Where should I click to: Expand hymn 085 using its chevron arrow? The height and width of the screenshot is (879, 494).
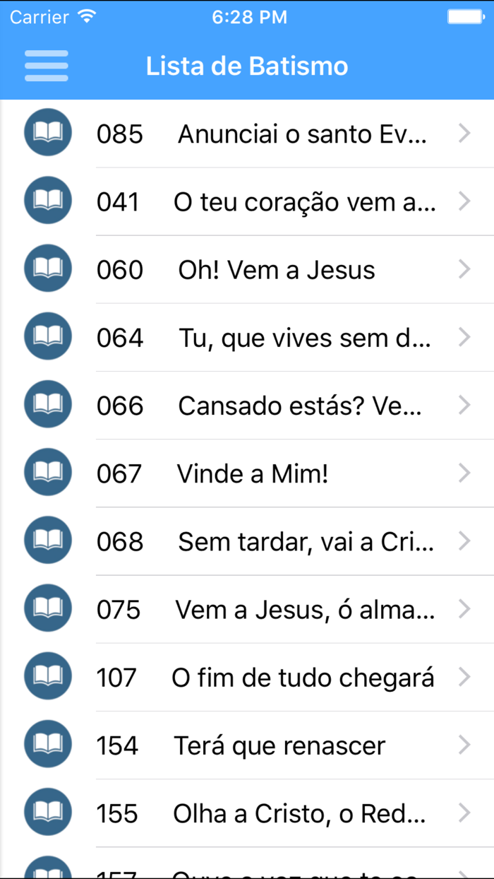464,132
